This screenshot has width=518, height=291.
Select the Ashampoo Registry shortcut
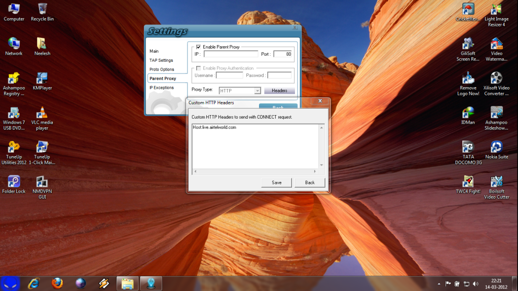click(x=14, y=84)
